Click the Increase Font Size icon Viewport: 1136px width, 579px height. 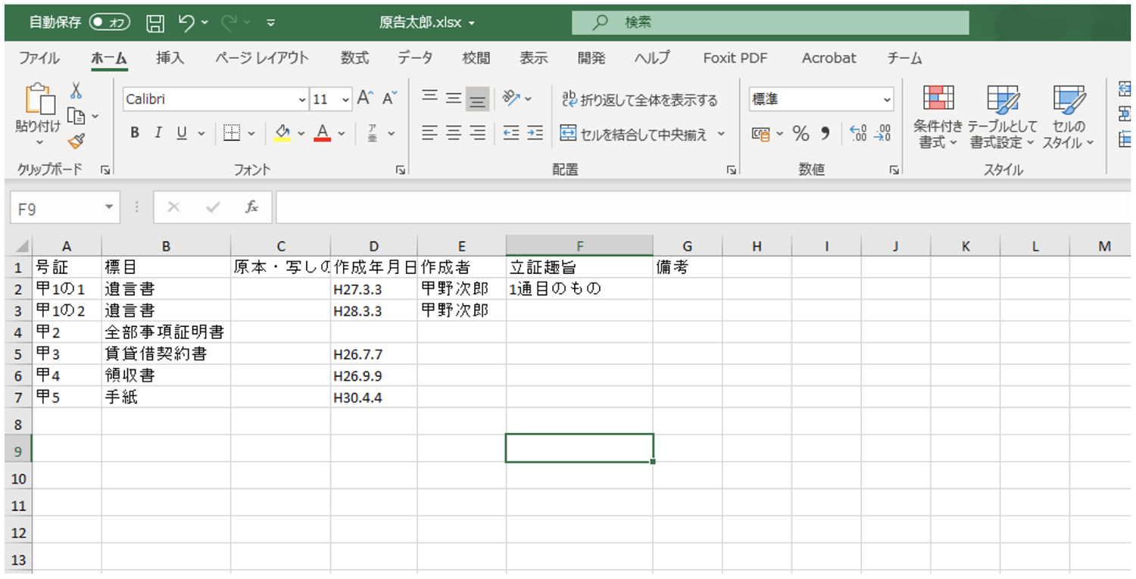366,98
